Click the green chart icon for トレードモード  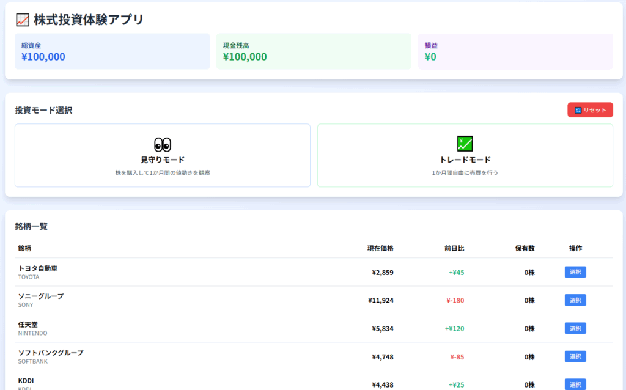[x=465, y=144]
